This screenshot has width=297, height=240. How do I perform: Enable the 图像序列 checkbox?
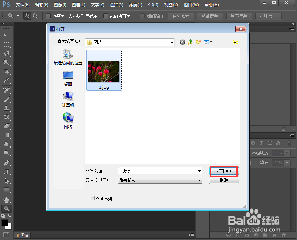(x=92, y=198)
